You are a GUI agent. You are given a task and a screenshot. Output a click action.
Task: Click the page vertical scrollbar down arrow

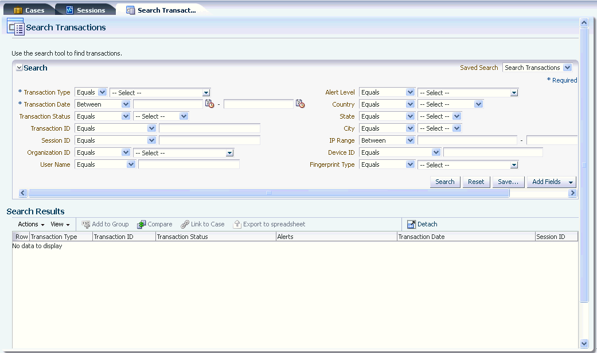(x=584, y=343)
